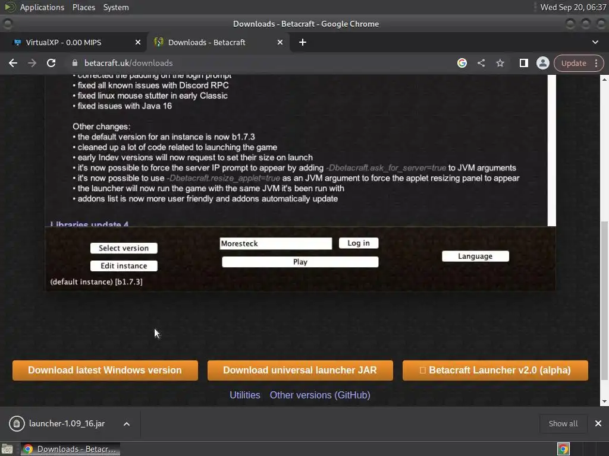Click the Log in button

coord(359,243)
